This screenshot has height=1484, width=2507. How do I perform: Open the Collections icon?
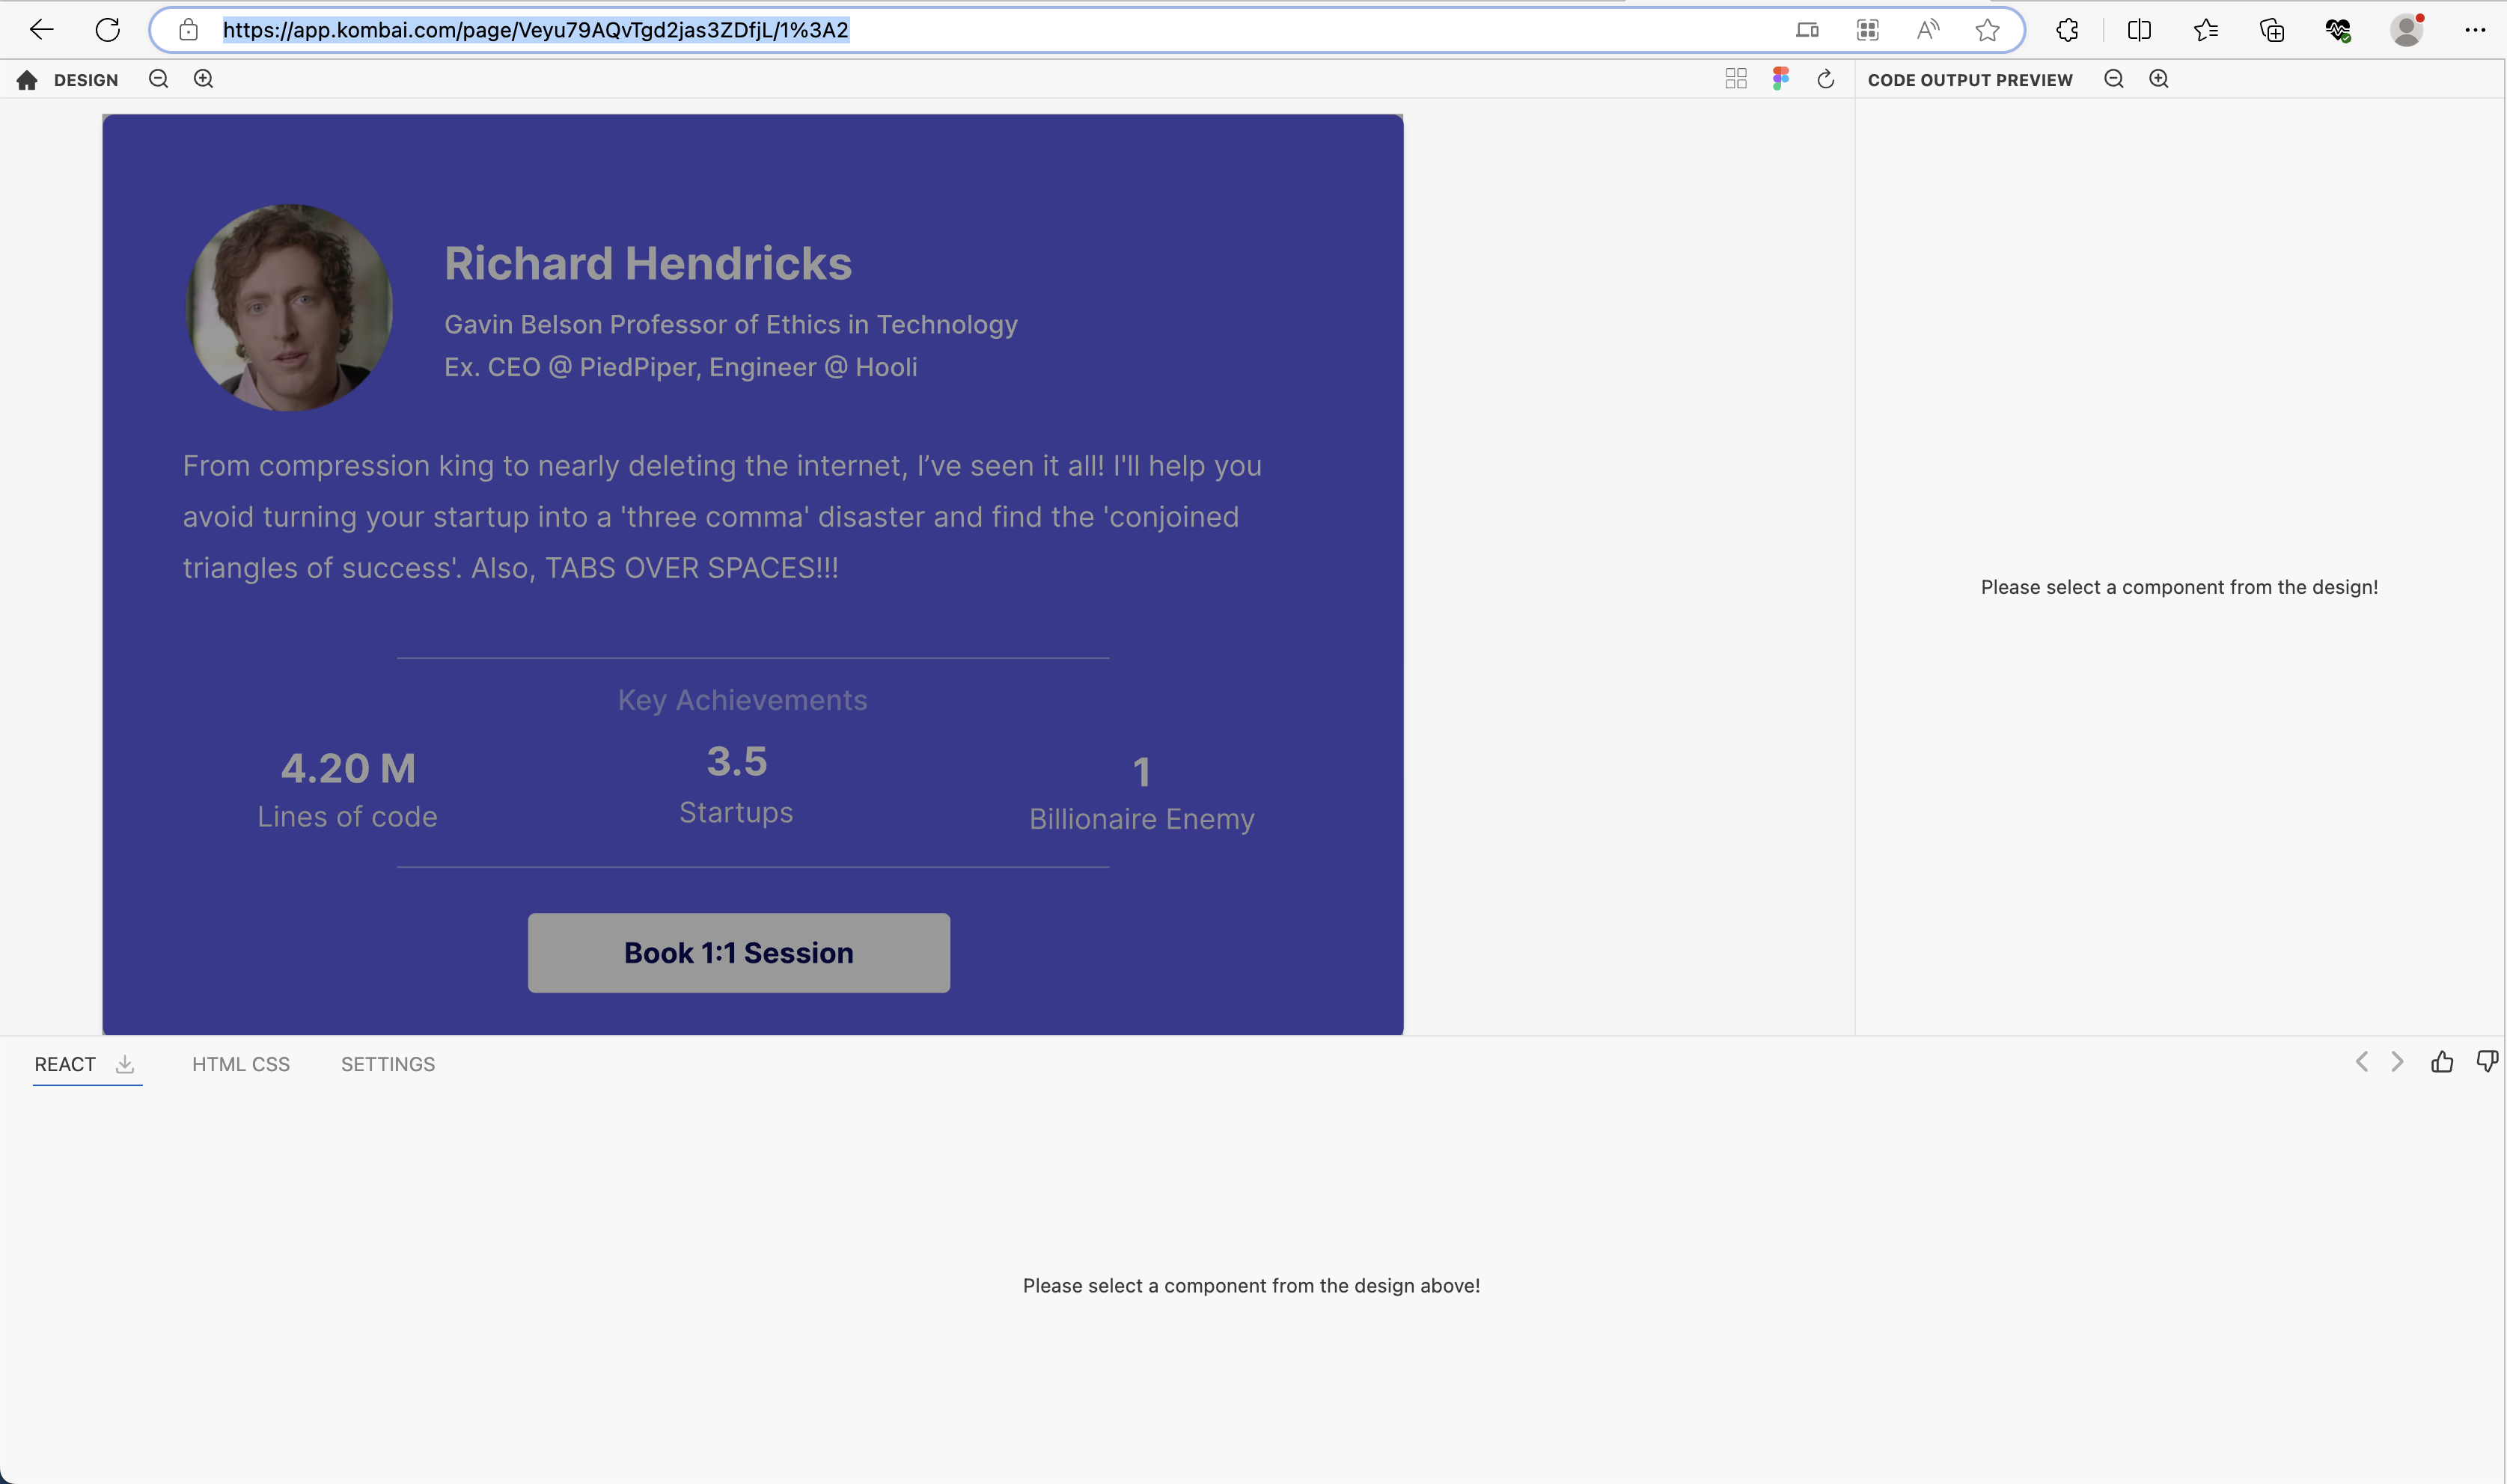tap(2272, 30)
